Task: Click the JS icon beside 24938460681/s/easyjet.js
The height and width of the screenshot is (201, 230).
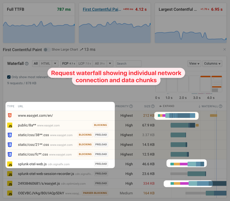Action: 10,183
